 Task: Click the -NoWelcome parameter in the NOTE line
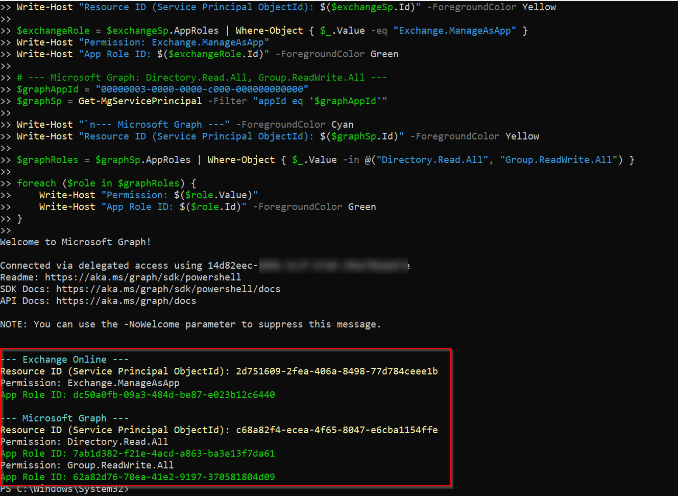tap(152, 324)
